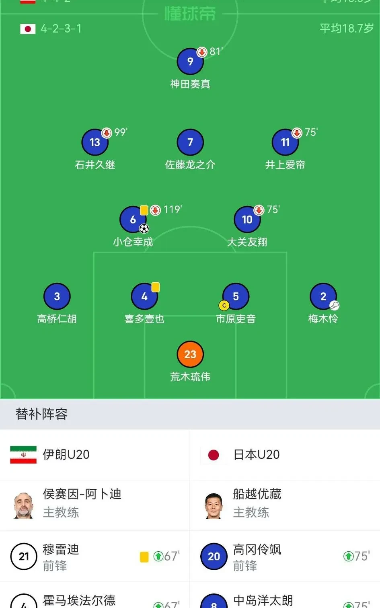Tap number 4 喜多壹也 circle
This screenshot has width=380, height=608.
point(144,297)
